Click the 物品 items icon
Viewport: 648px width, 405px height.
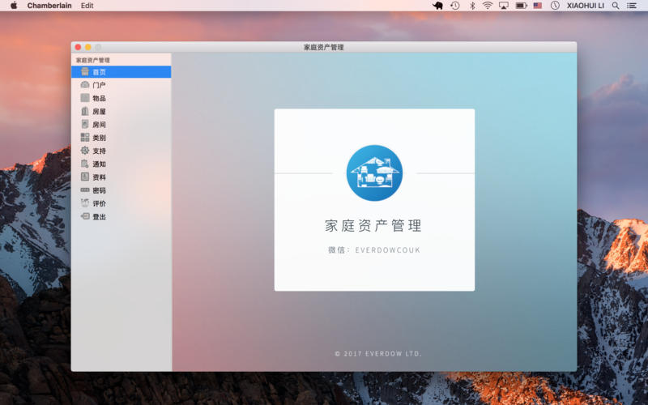(x=85, y=98)
